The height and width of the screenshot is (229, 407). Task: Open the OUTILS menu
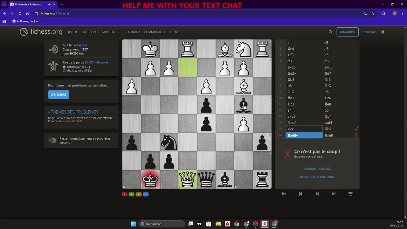point(175,32)
